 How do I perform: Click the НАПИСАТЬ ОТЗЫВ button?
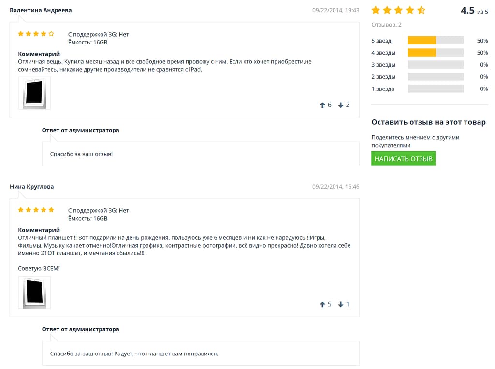pos(403,159)
